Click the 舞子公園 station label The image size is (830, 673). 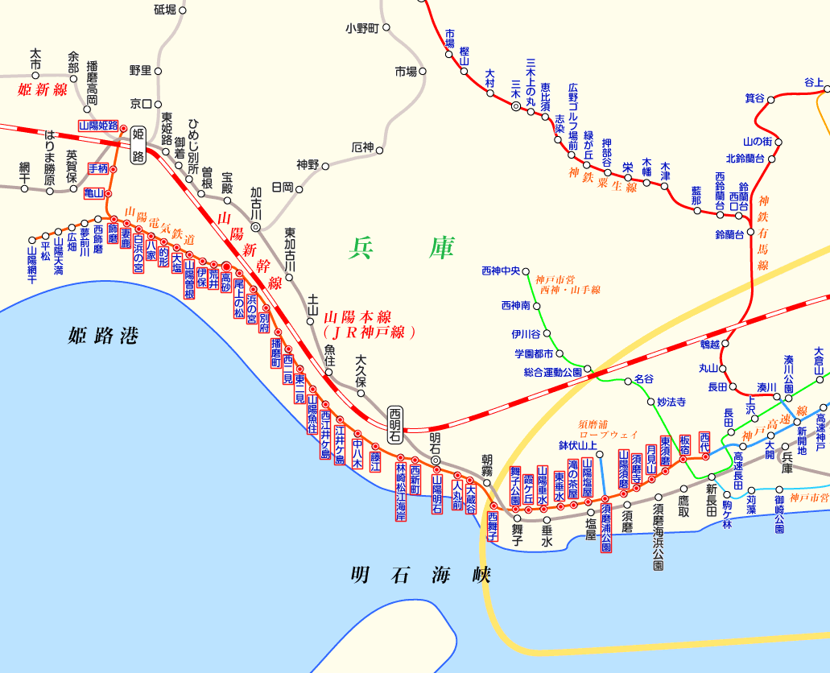point(515,481)
